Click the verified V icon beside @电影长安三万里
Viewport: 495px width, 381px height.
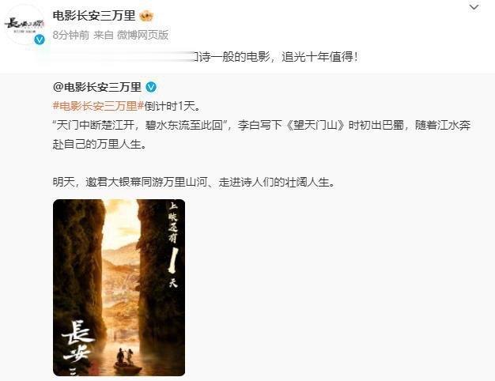click(151, 87)
